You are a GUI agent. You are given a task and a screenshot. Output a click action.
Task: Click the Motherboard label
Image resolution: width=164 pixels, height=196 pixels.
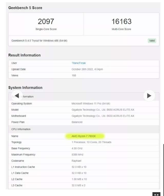(18, 116)
